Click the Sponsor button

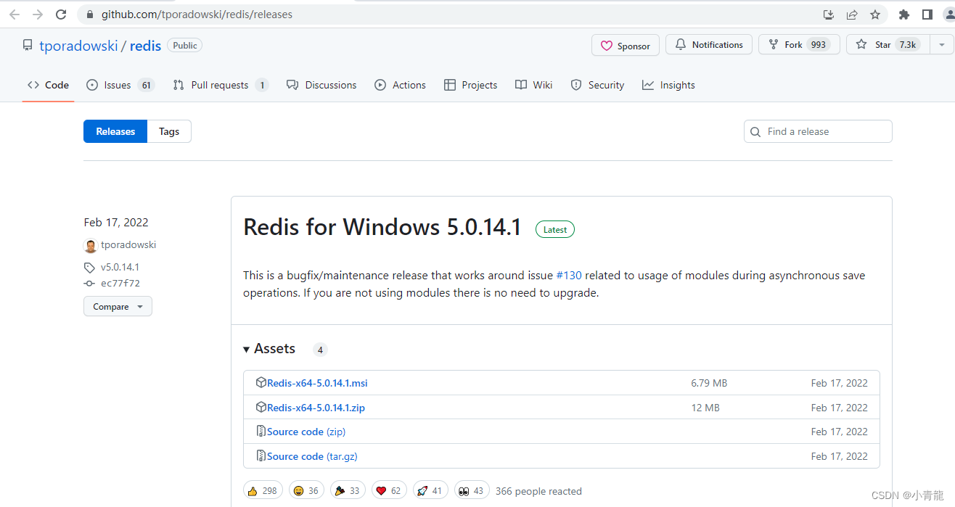tap(626, 45)
